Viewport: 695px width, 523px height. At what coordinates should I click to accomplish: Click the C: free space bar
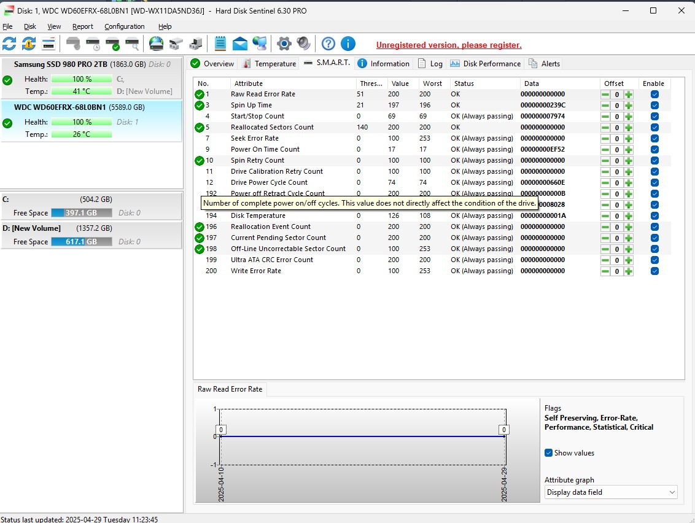[81, 213]
